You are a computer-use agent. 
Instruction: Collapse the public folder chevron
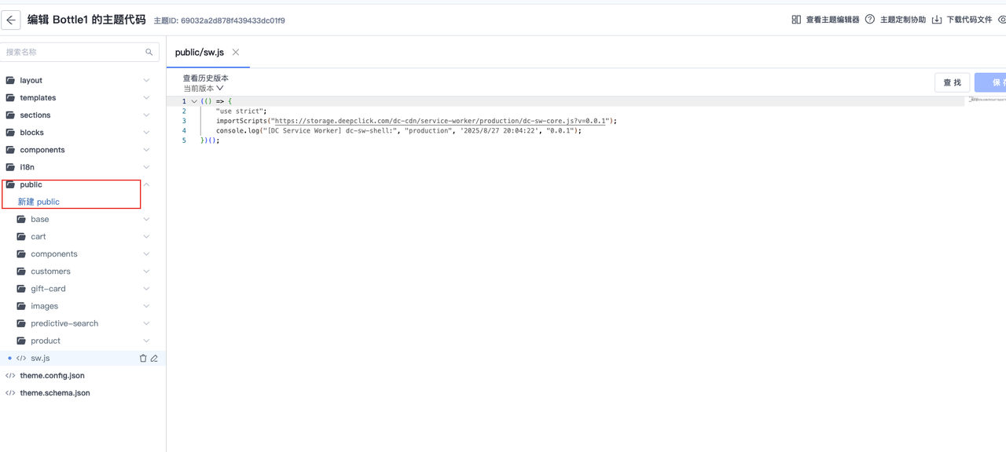click(146, 185)
